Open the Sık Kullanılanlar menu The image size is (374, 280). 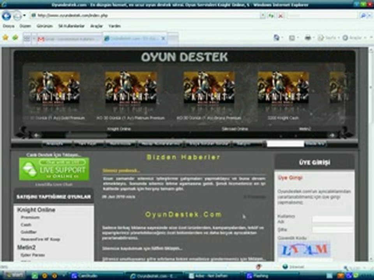71,26
